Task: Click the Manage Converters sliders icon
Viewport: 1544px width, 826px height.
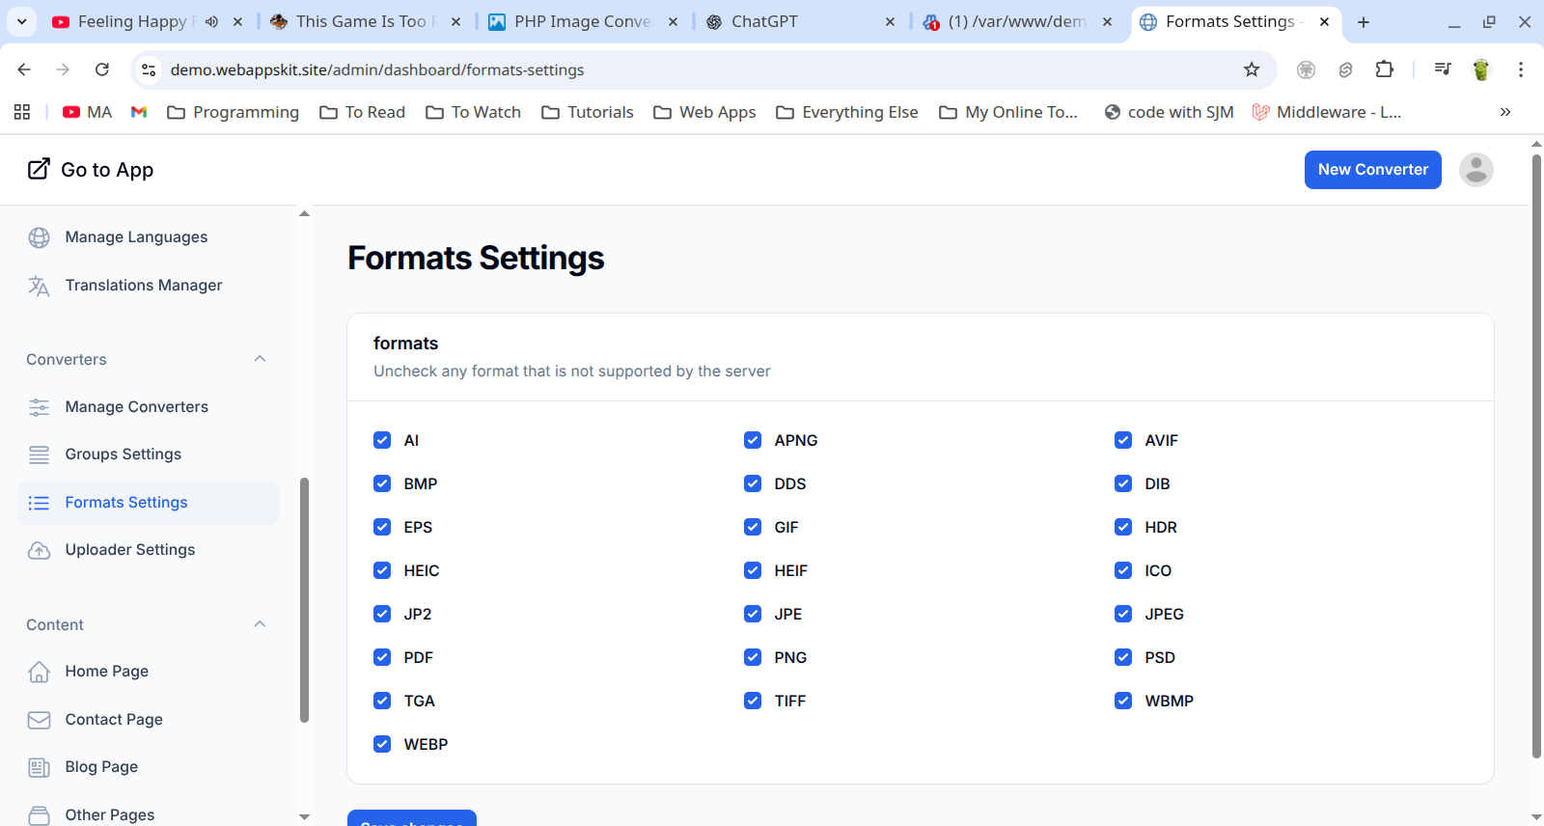Action: tap(39, 407)
